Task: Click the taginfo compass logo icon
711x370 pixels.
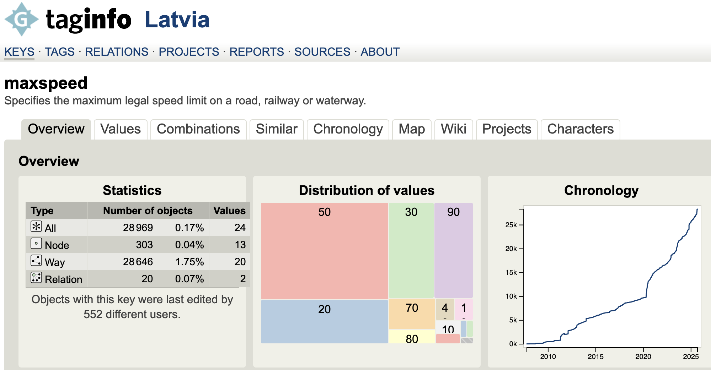Action: click(21, 19)
